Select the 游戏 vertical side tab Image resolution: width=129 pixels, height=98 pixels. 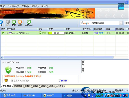pos(83,70)
